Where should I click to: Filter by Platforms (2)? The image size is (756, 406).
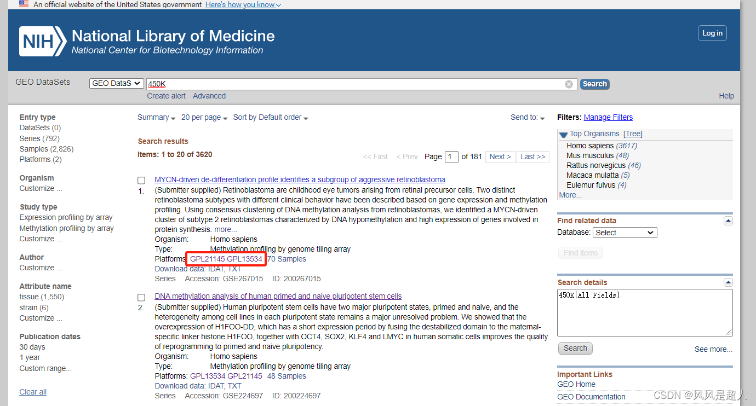click(41, 159)
